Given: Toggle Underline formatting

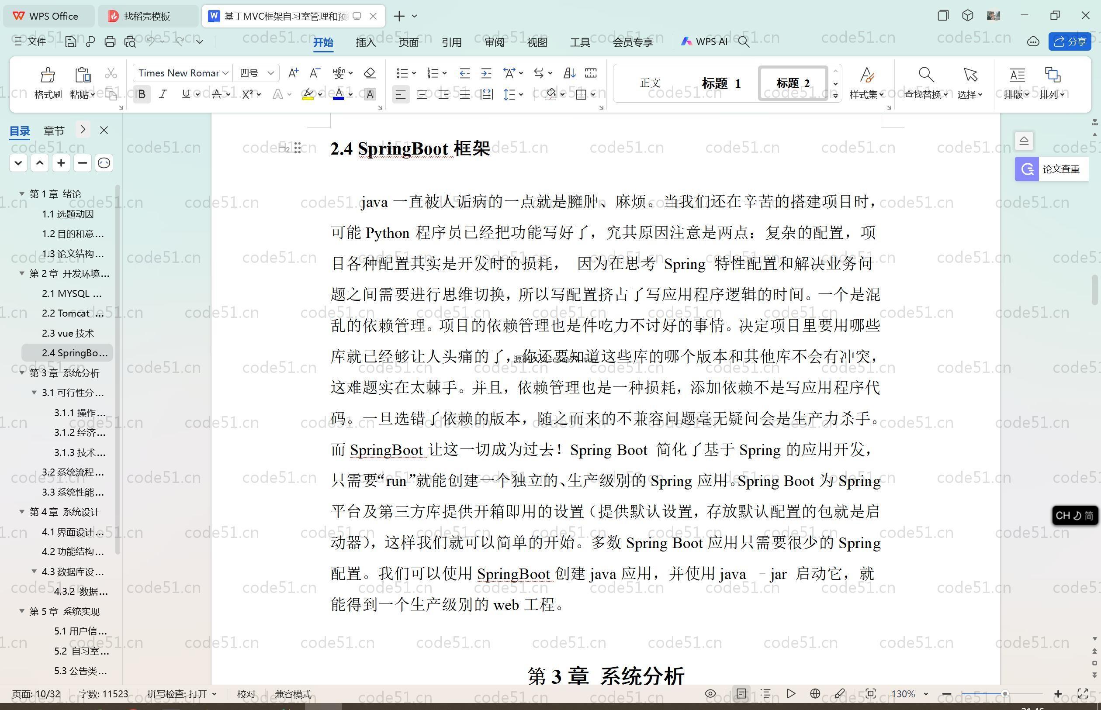Looking at the screenshot, I should click(186, 94).
